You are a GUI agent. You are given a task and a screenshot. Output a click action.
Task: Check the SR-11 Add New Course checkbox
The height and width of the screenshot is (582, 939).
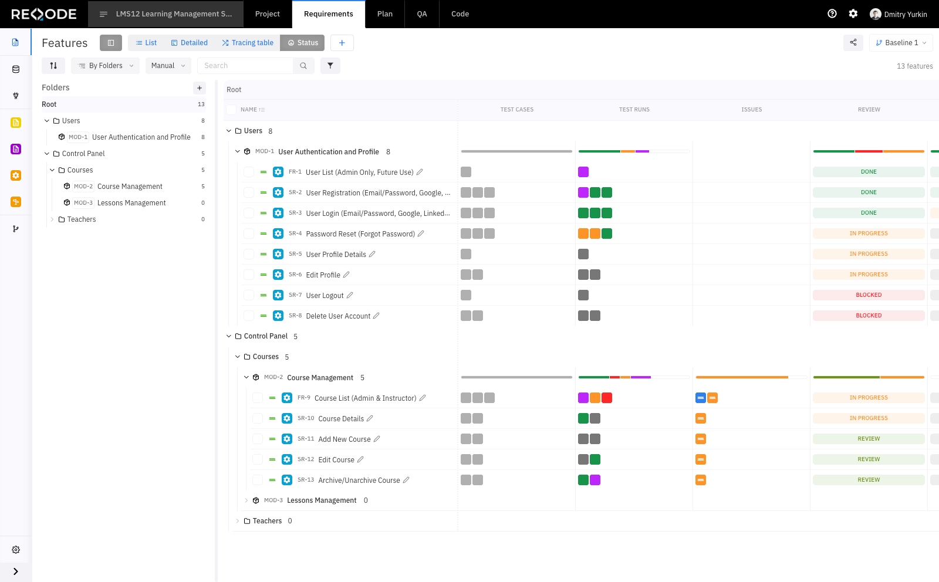coord(258,439)
